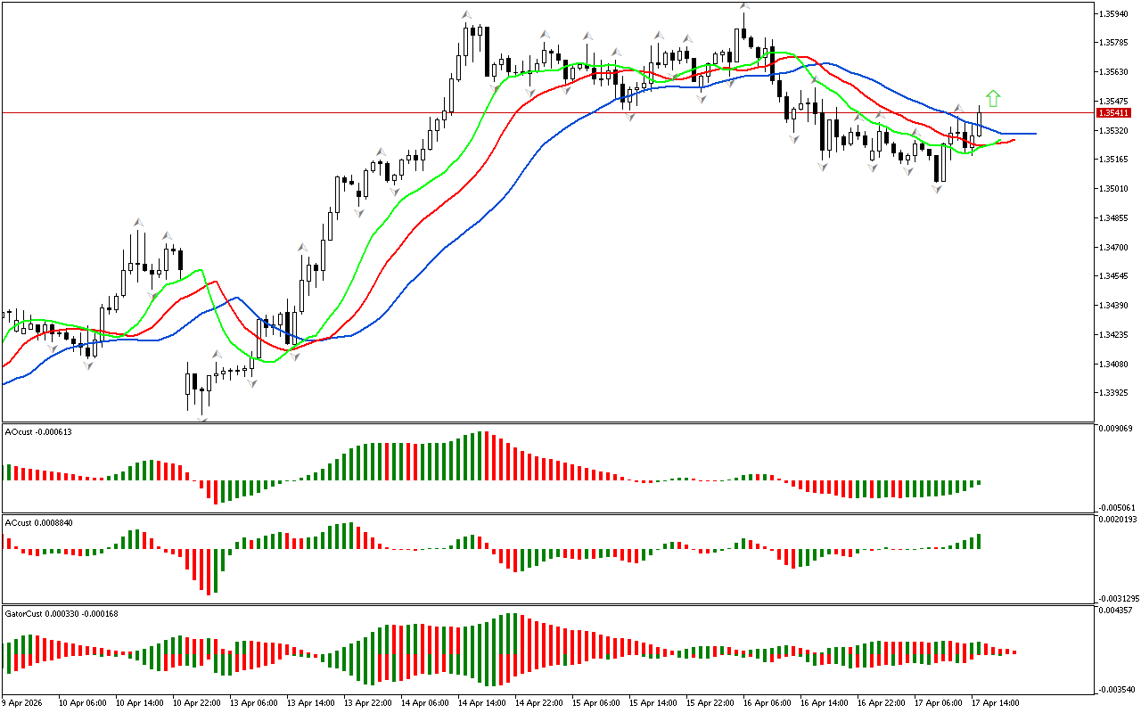Select the up fractal above the 16 Apr high
The image size is (1141, 713).
pyautogui.click(x=743, y=6)
